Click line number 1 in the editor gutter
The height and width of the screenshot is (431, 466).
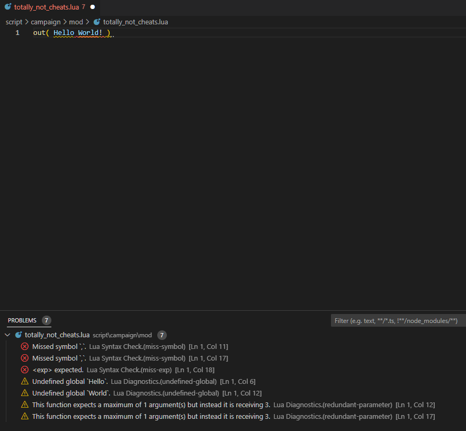17,33
